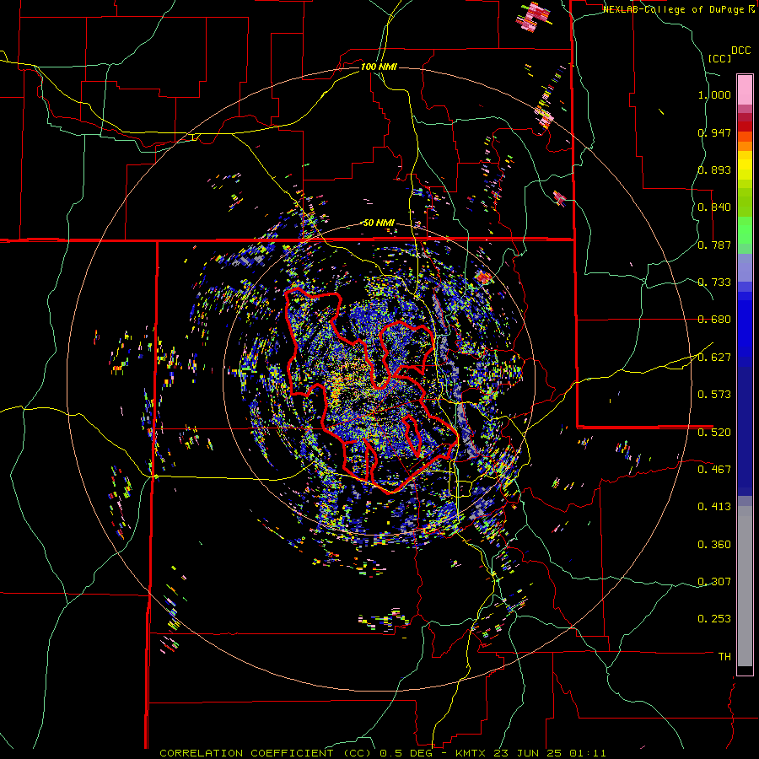
Task: Pick the red segment of the color bar
Action: click(745, 126)
